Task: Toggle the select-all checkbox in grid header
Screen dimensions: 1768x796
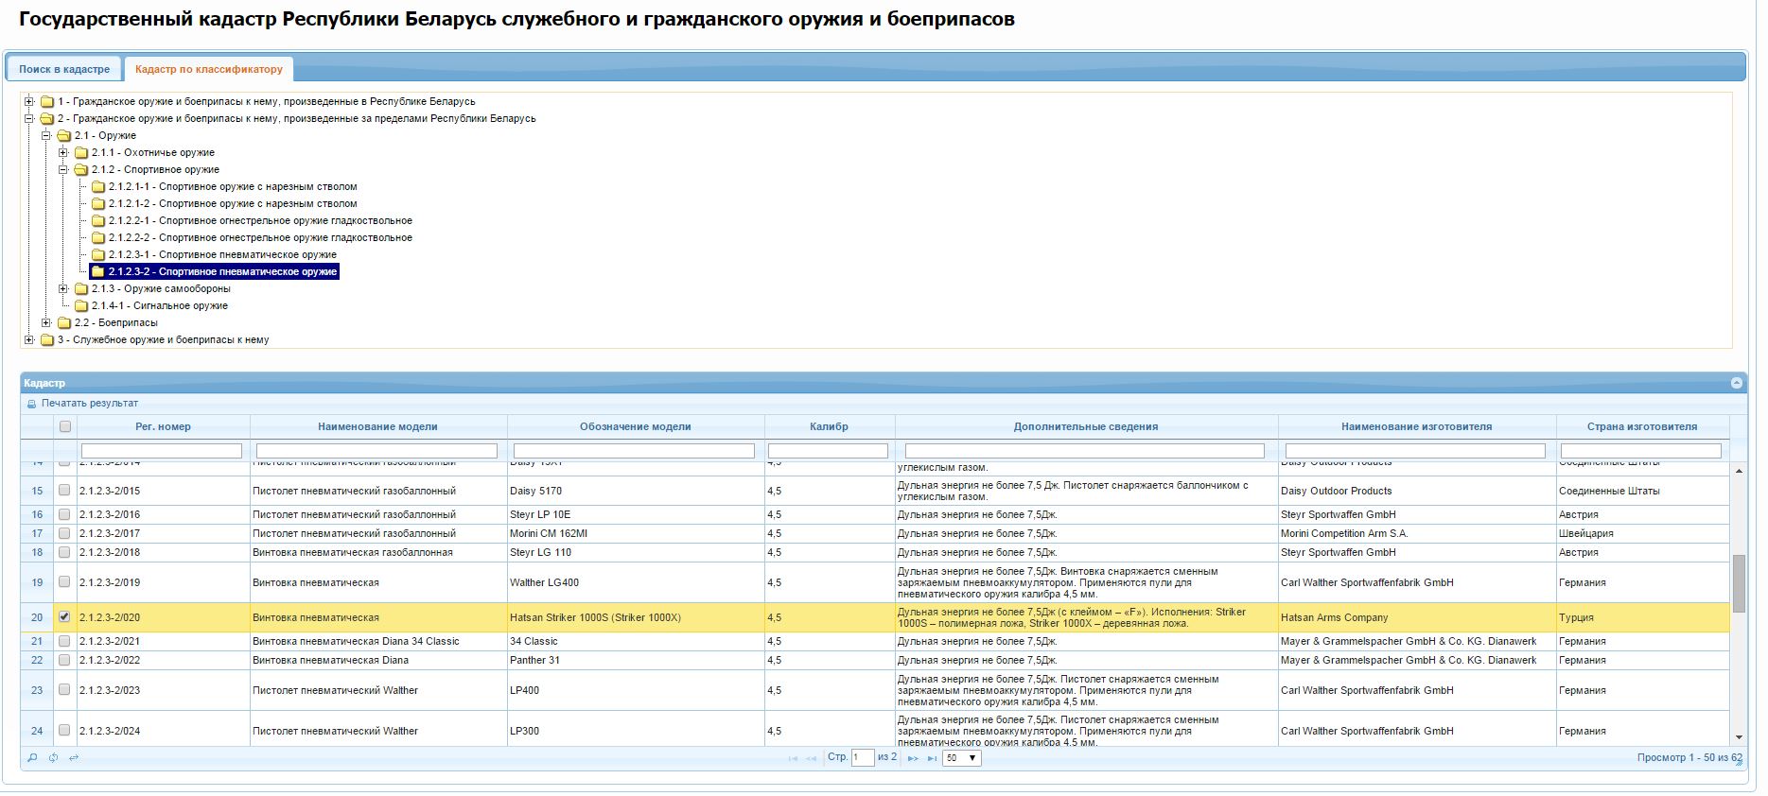Action: pyautogui.click(x=64, y=426)
